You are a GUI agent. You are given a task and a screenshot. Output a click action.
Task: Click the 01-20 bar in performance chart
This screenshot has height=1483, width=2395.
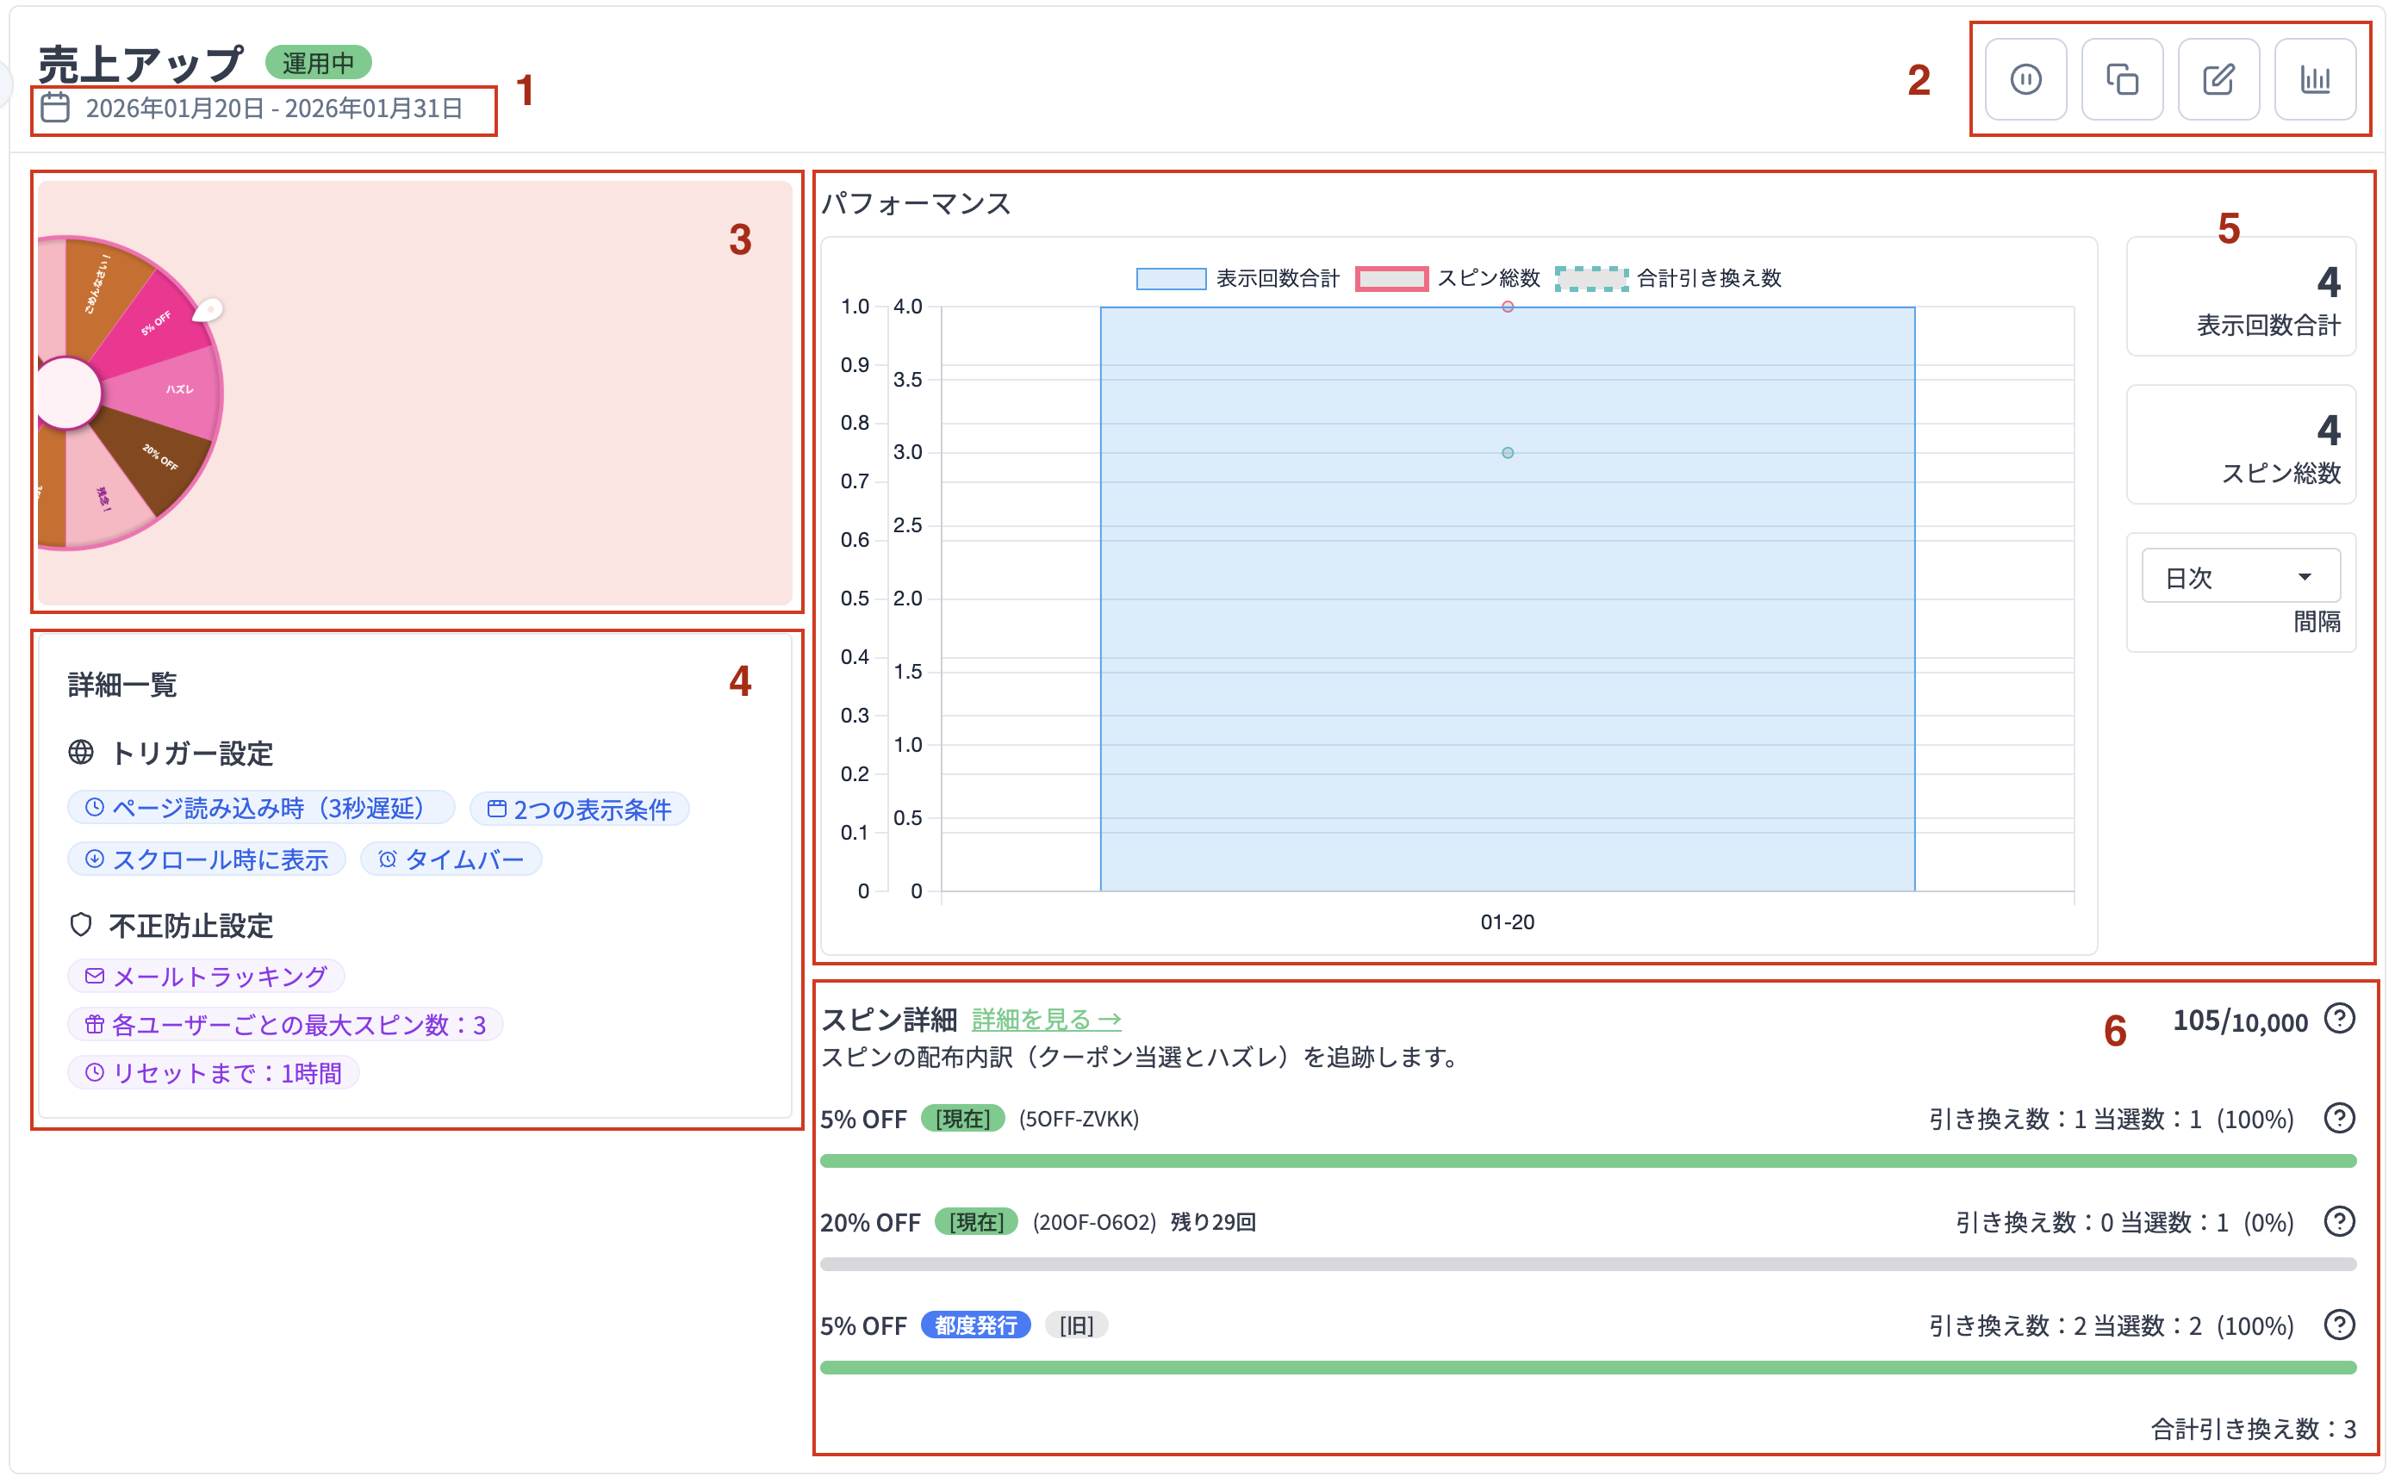coord(1506,637)
